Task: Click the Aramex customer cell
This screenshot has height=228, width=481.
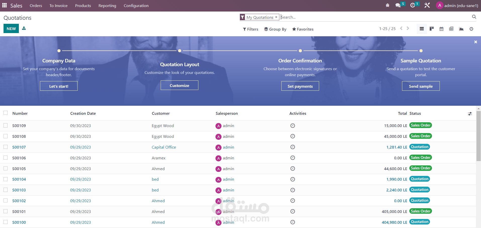Action: tap(159, 158)
